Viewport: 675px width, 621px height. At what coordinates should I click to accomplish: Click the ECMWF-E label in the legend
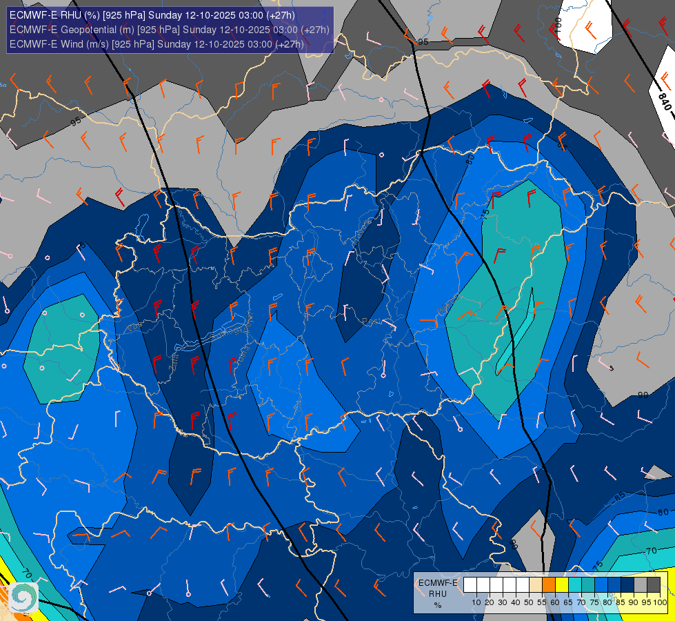click(439, 582)
